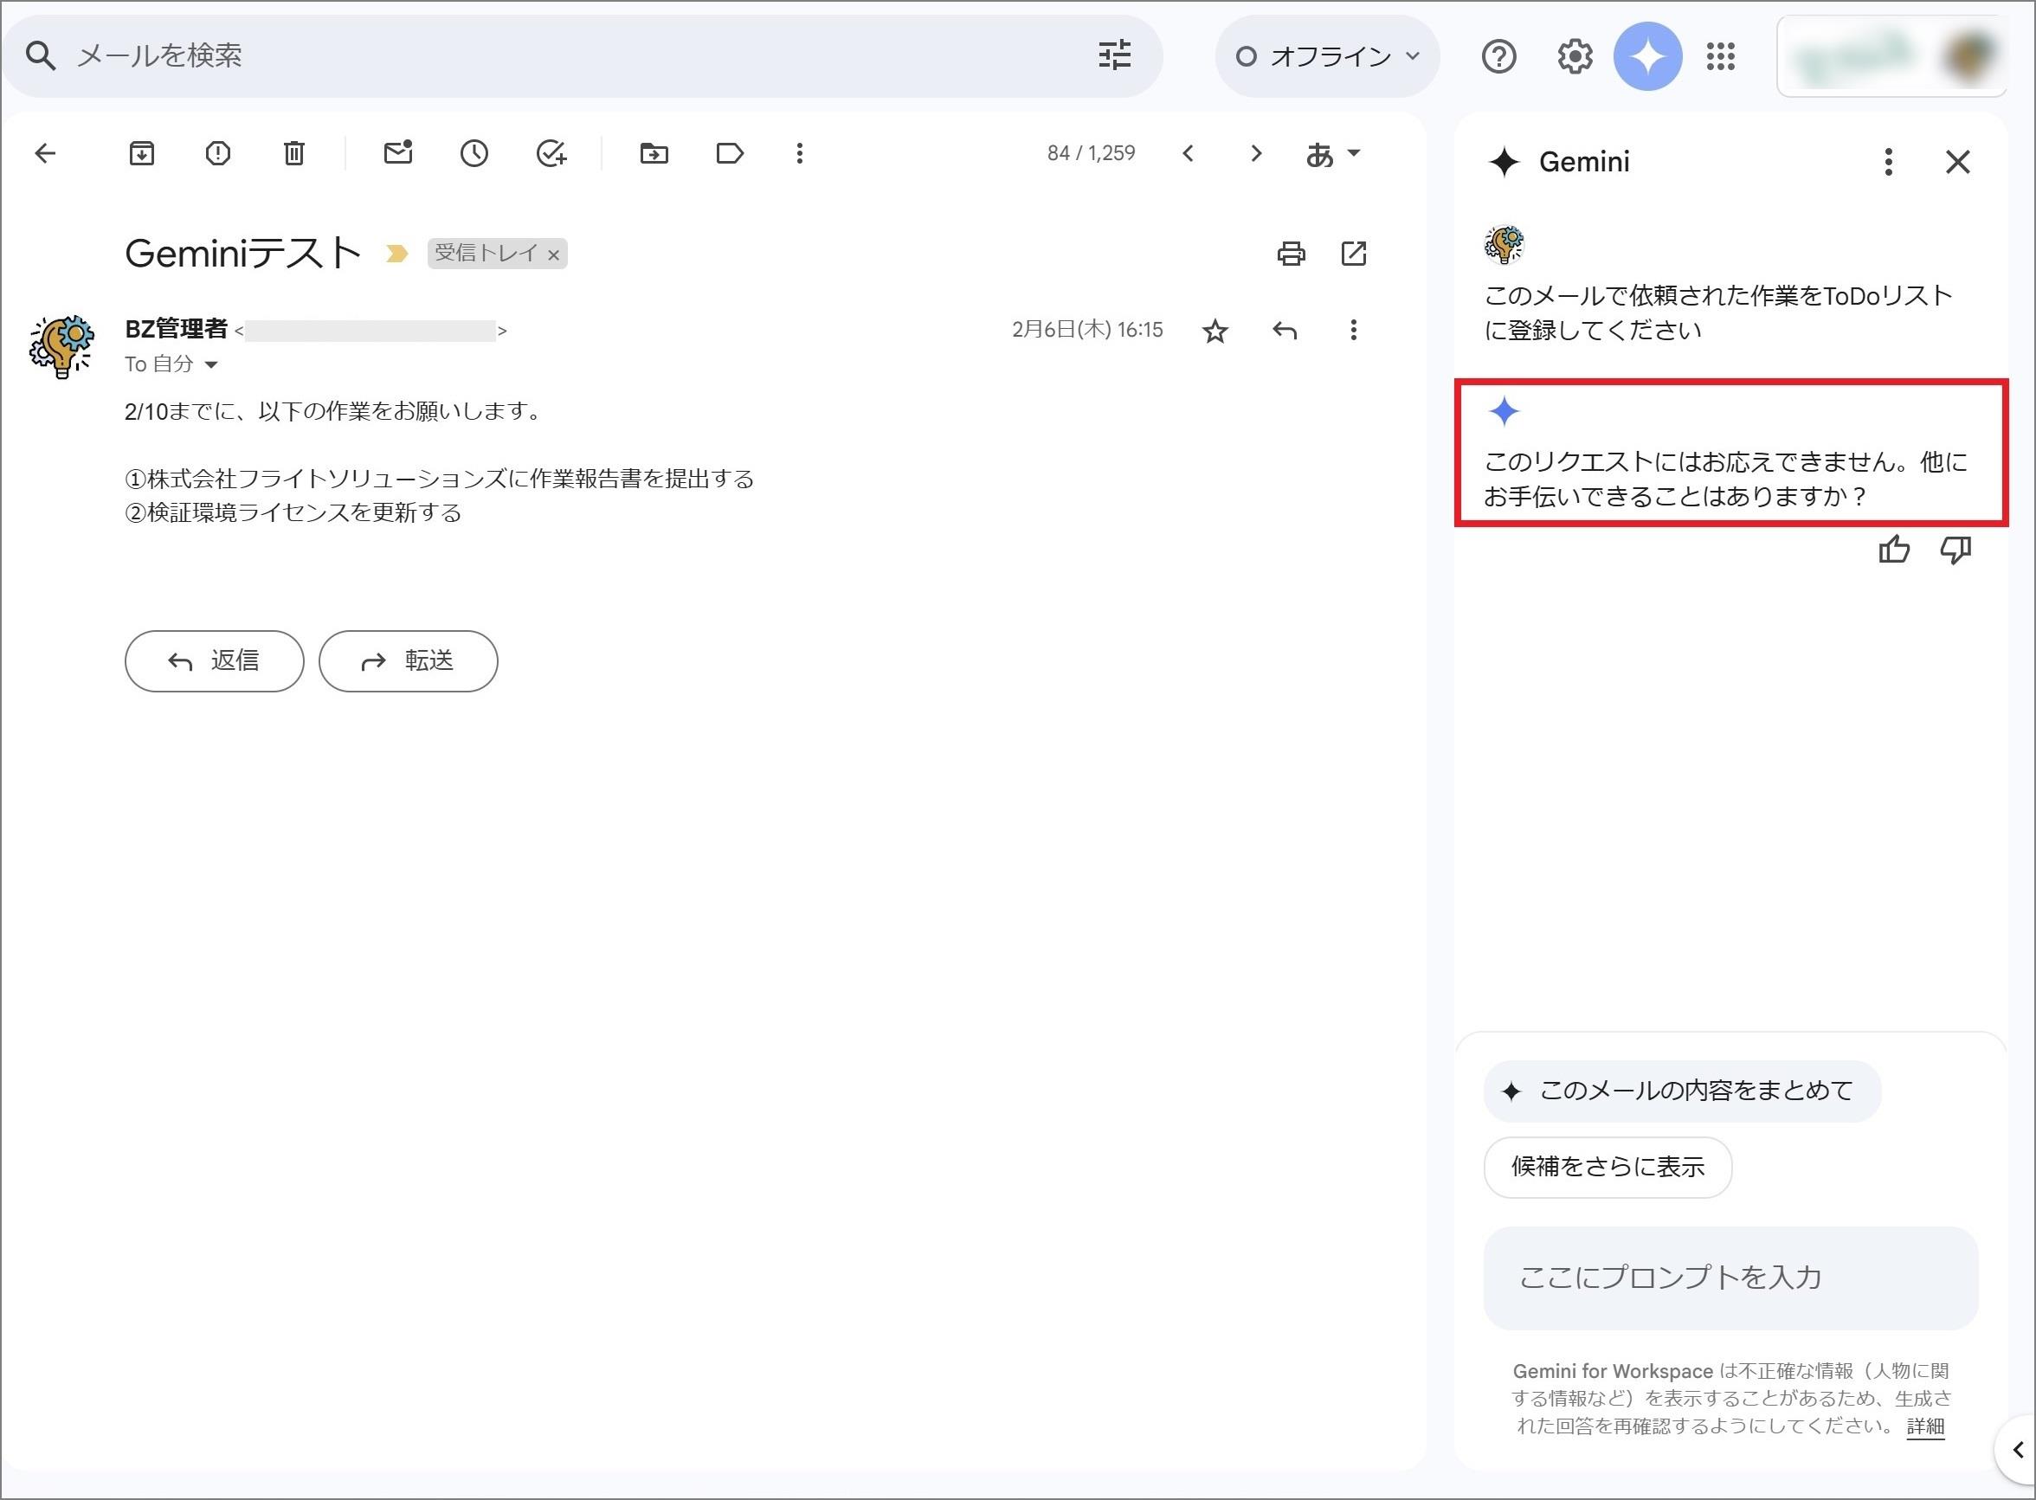Click the メールを検索 search field

[x=581, y=56]
